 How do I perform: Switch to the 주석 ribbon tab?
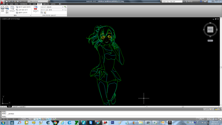pos(17,4)
